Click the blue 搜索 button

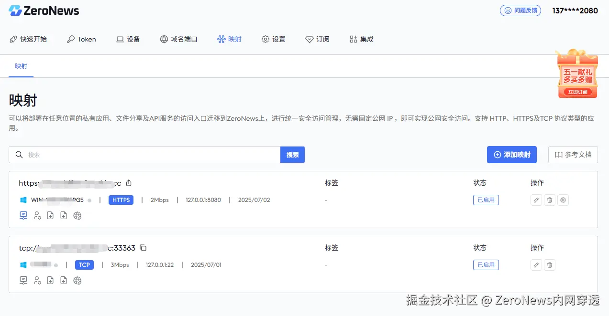coord(292,155)
